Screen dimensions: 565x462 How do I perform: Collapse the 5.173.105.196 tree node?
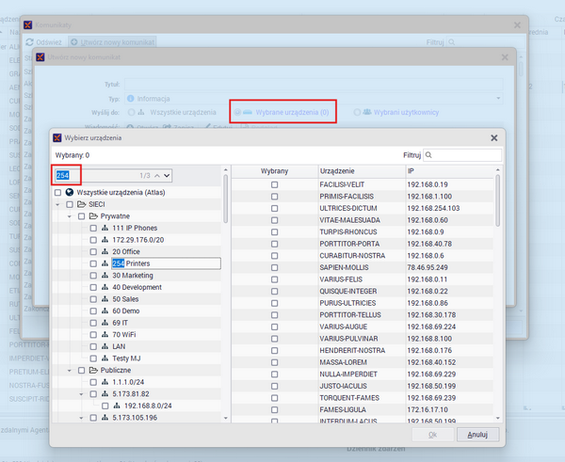pyautogui.click(x=81, y=418)
